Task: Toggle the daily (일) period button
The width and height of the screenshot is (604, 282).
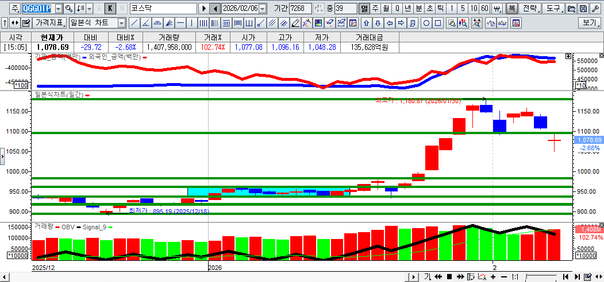Action: click(364, 9)
